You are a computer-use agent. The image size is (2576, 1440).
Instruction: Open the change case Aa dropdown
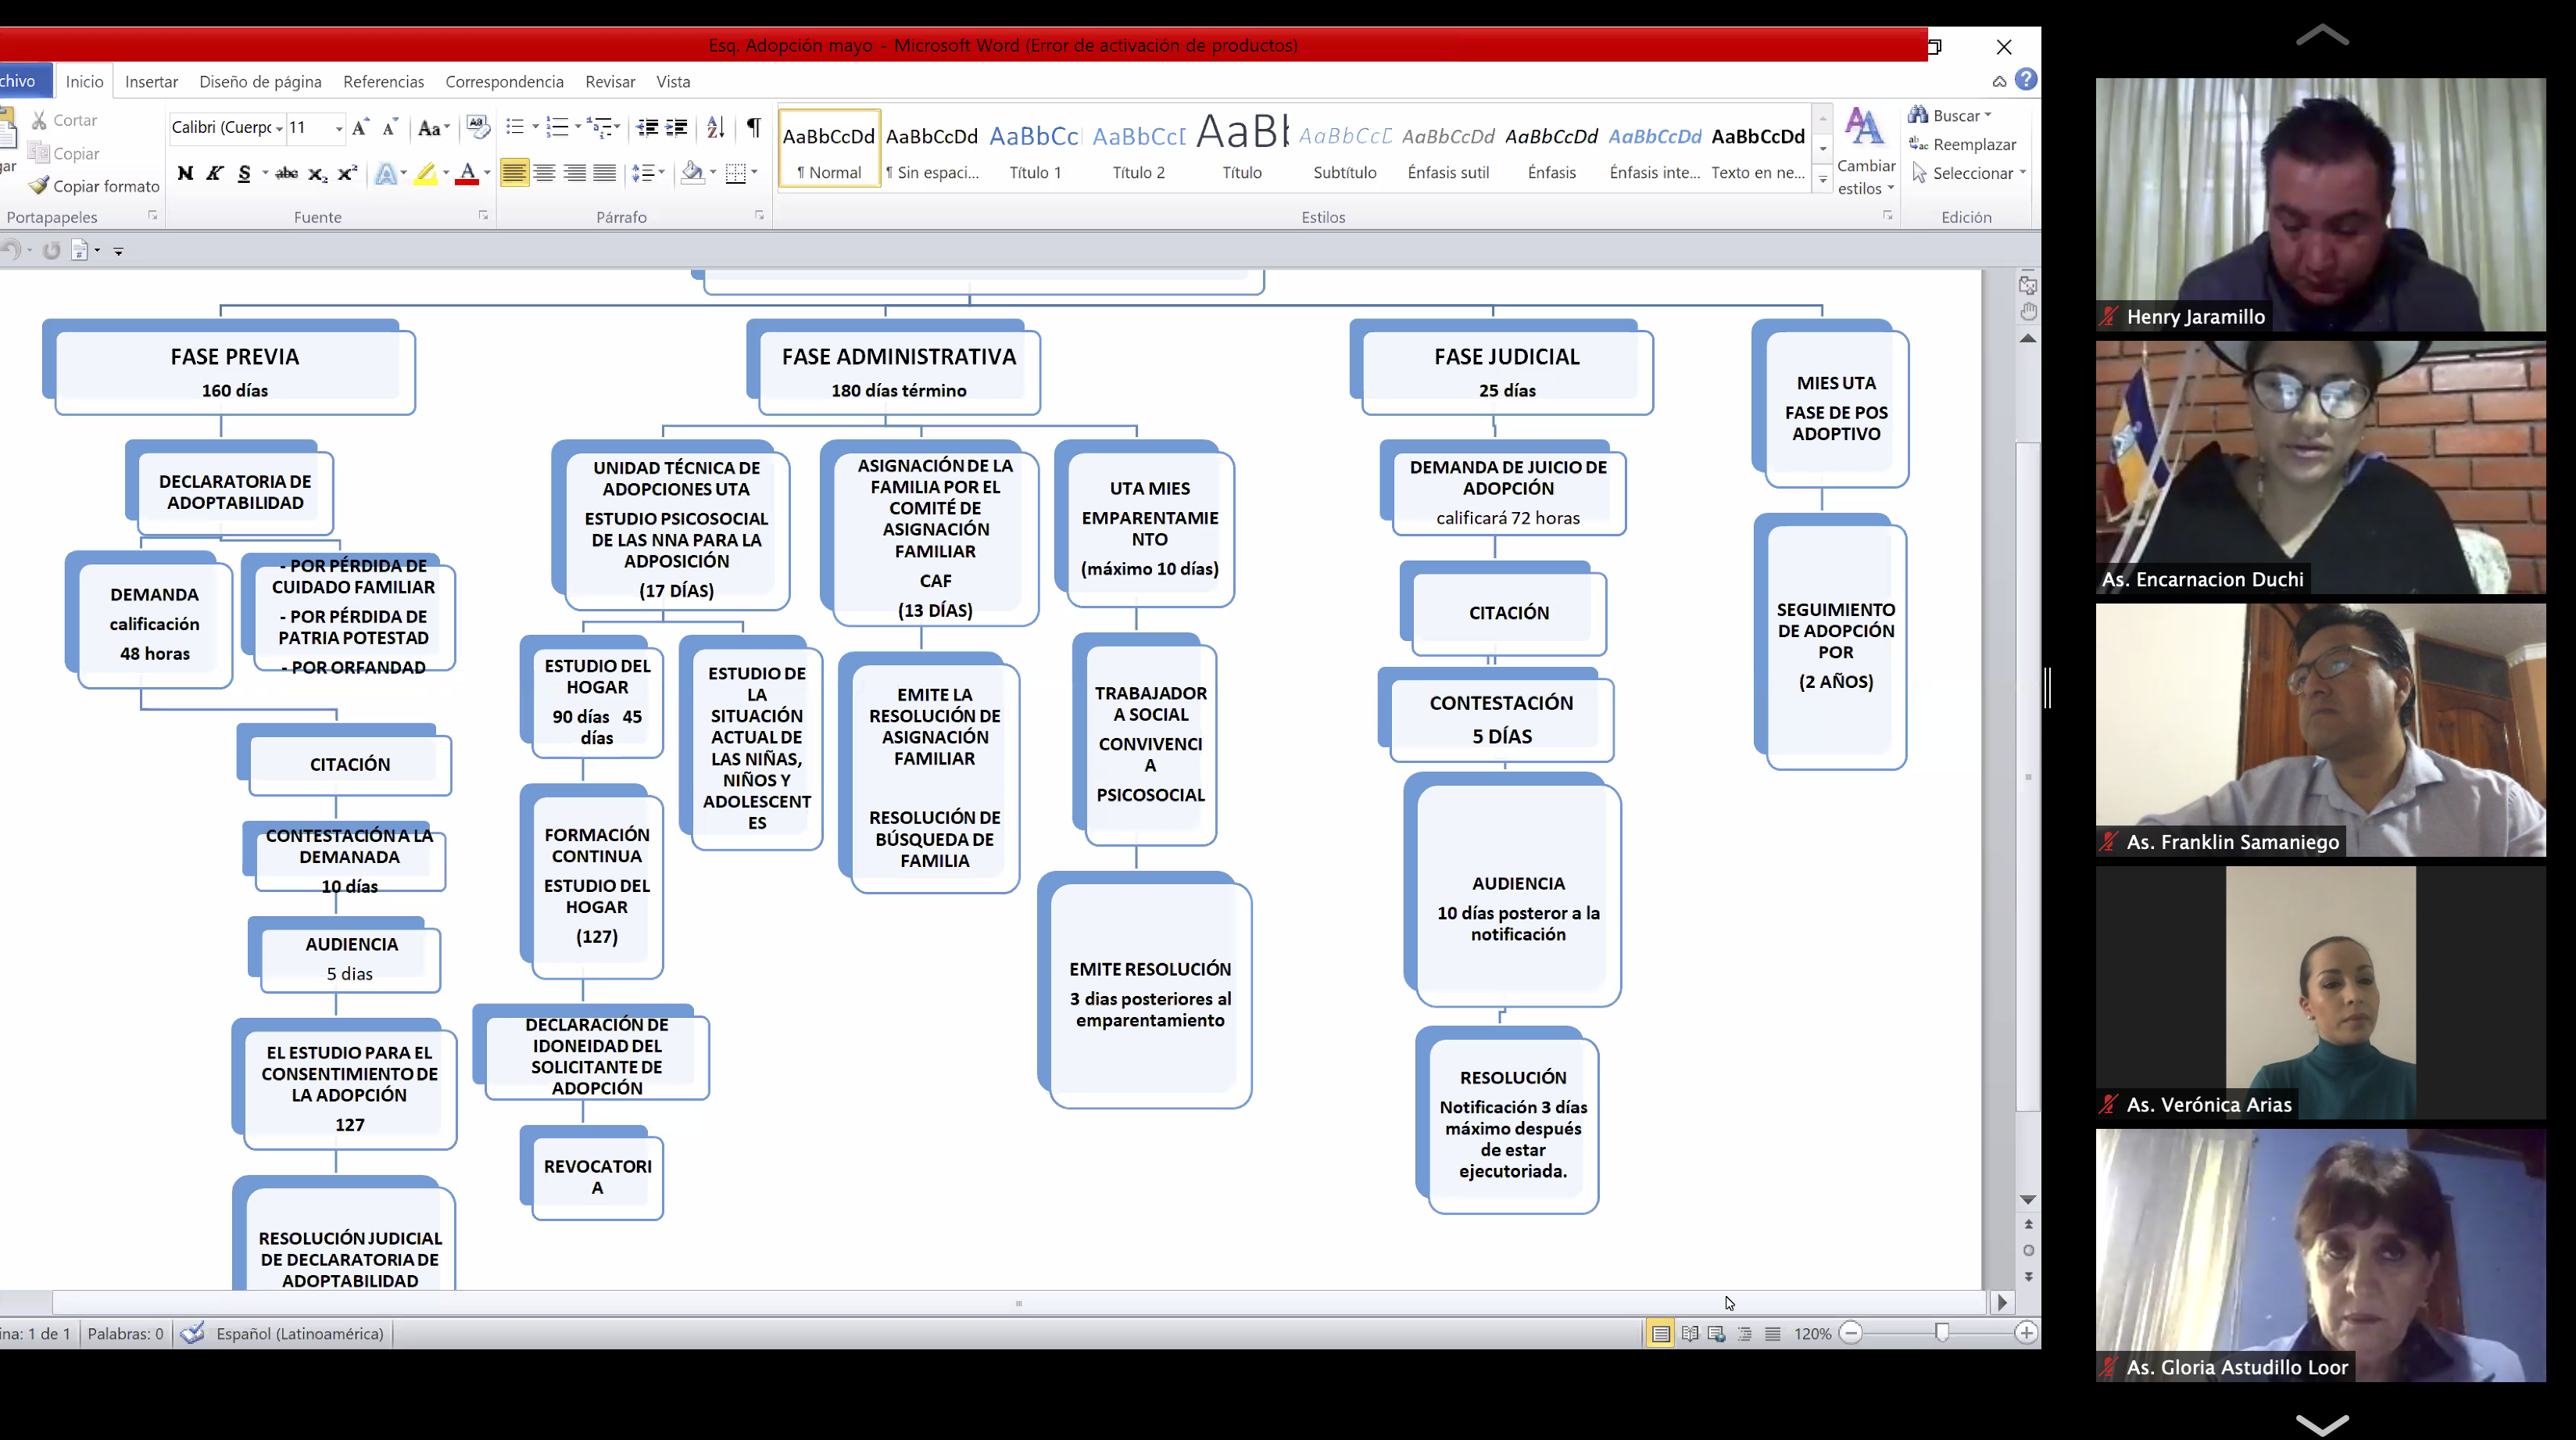click(434, 127)
